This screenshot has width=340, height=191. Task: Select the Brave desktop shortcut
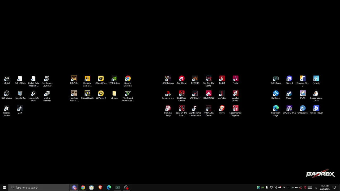pos(222,110)
